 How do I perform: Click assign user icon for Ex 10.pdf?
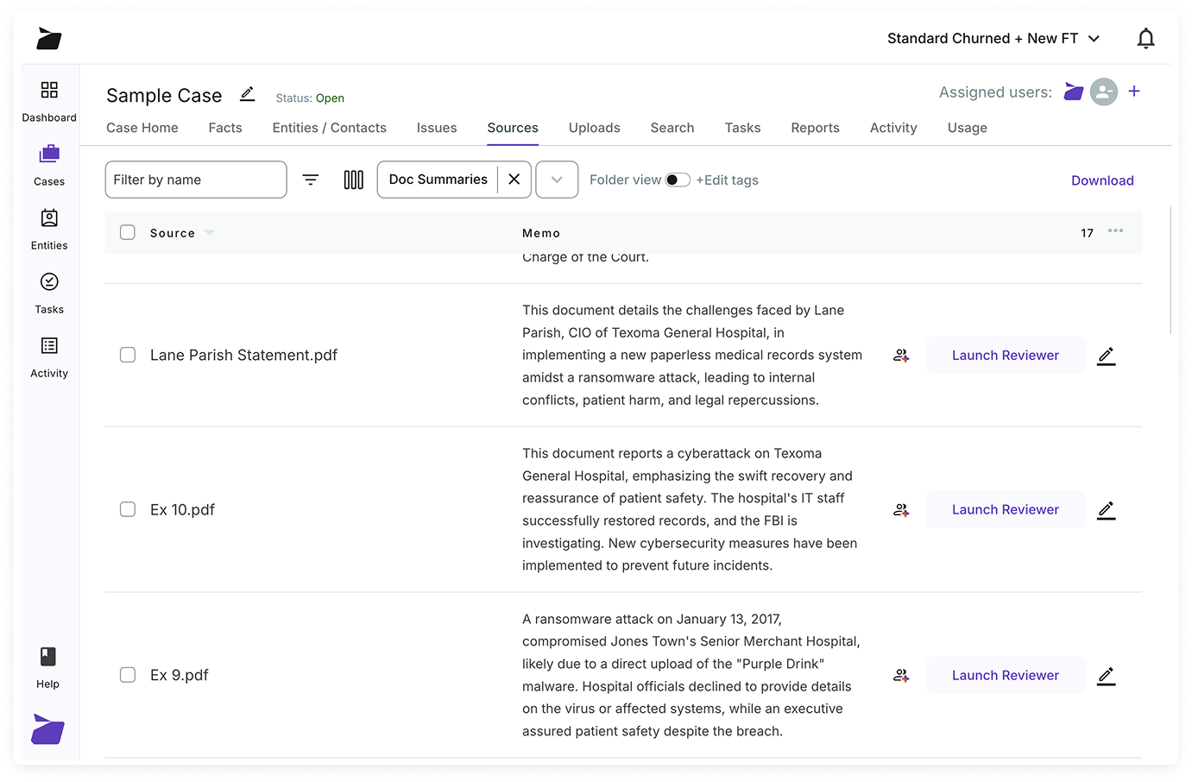click(901, 510)
